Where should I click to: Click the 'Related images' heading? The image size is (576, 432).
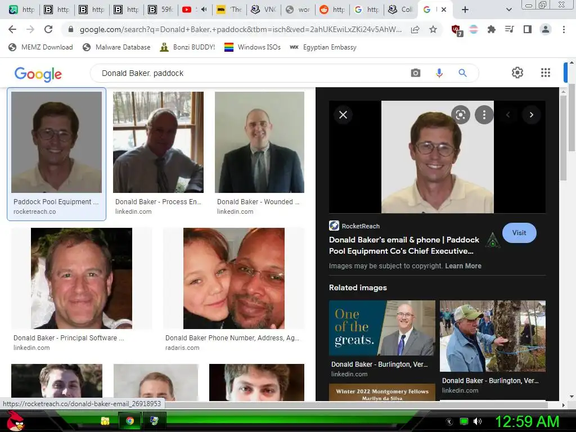pos(358,287)
